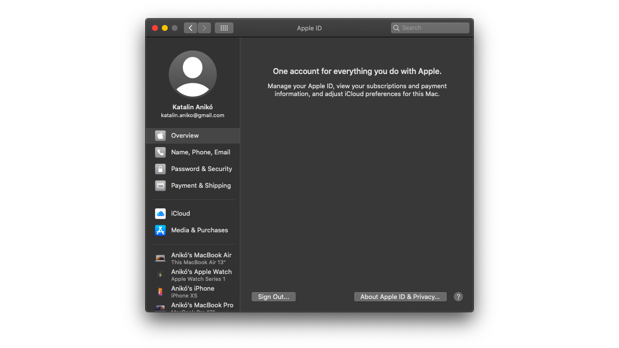Go forward with the right arrow button
619x348 pixels.
[205, 28]
